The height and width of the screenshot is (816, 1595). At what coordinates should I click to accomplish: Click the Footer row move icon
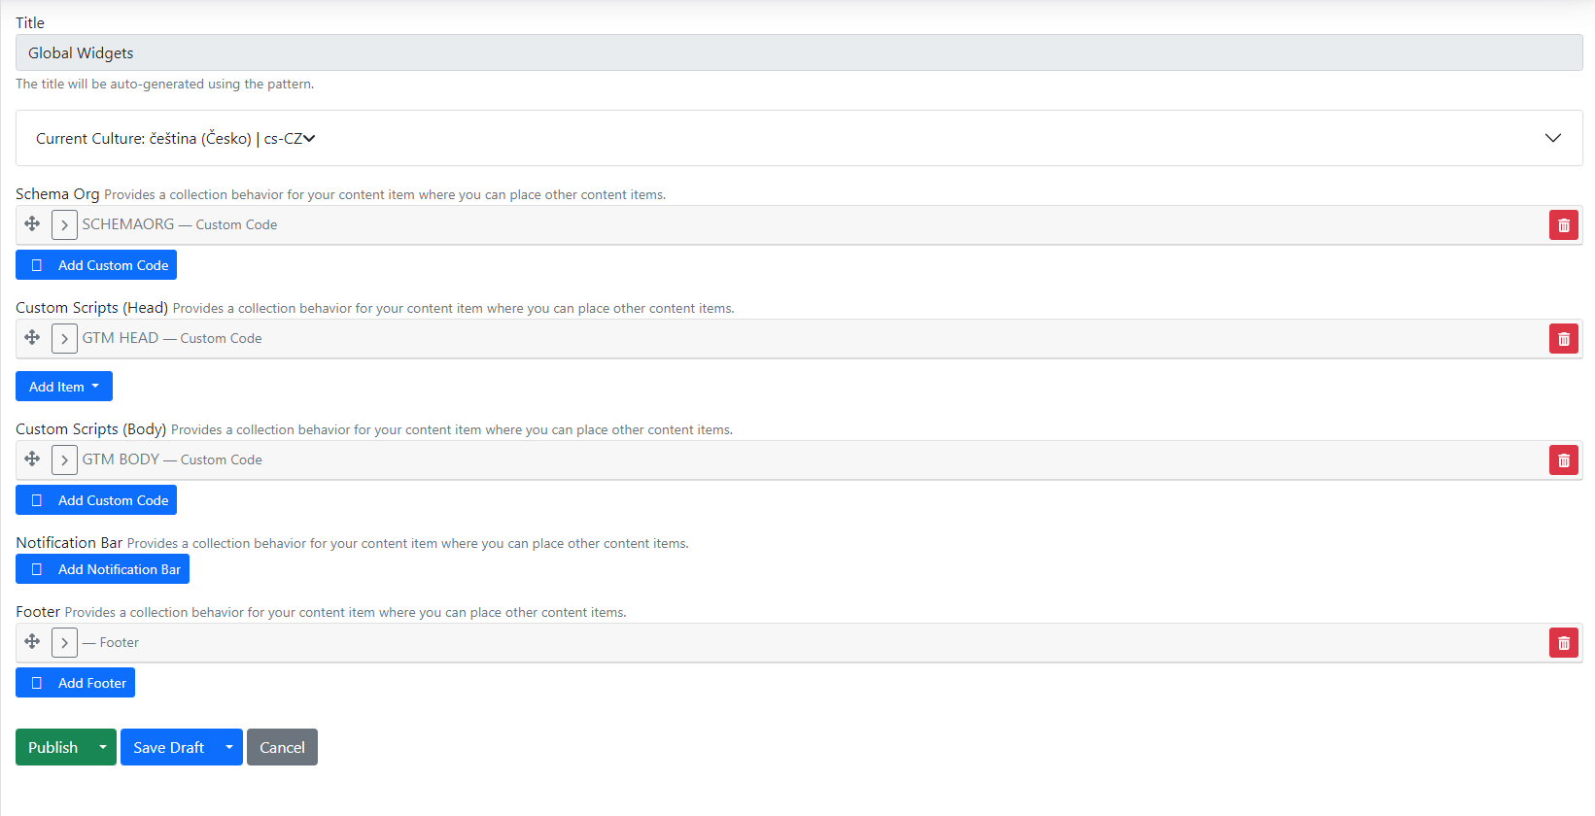(x=32, y=642)
